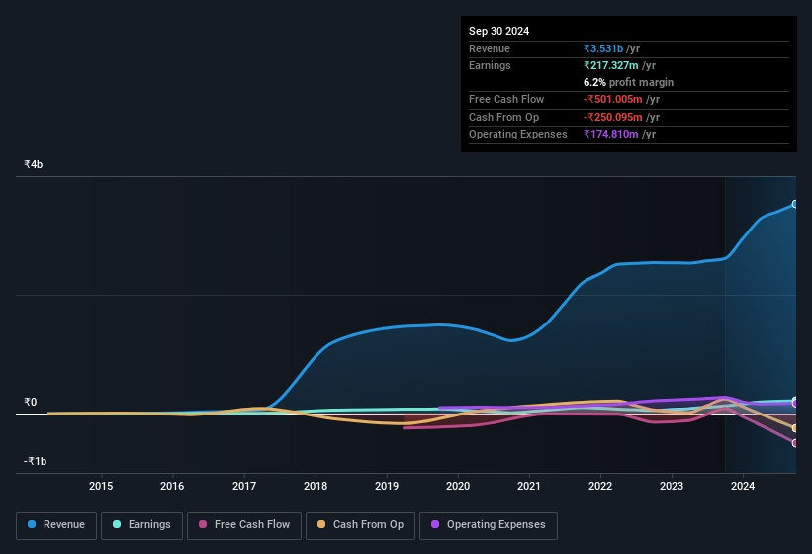
Task: Click the Earnings label in tooltip
Action: click(x=490, y=65)
